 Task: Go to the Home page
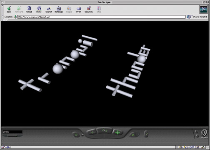point(39,10)
